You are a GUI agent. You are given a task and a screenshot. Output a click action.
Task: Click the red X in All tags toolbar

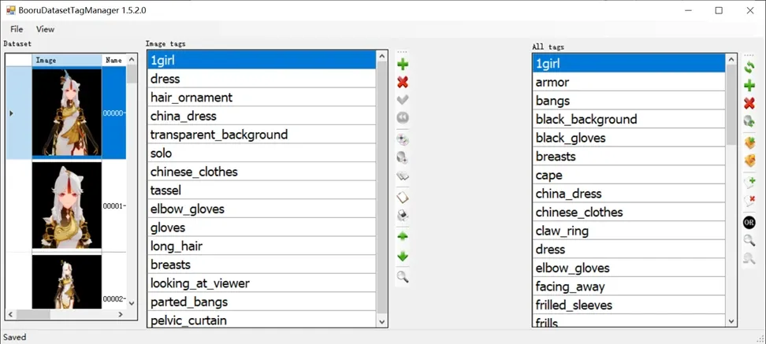pyautogui.click(x=749, y=103)
